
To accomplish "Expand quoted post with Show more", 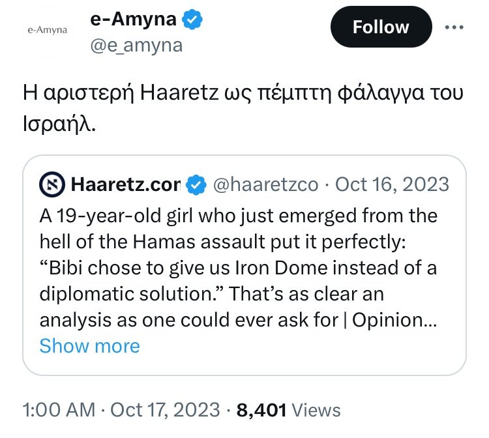I will click(89, 345).
